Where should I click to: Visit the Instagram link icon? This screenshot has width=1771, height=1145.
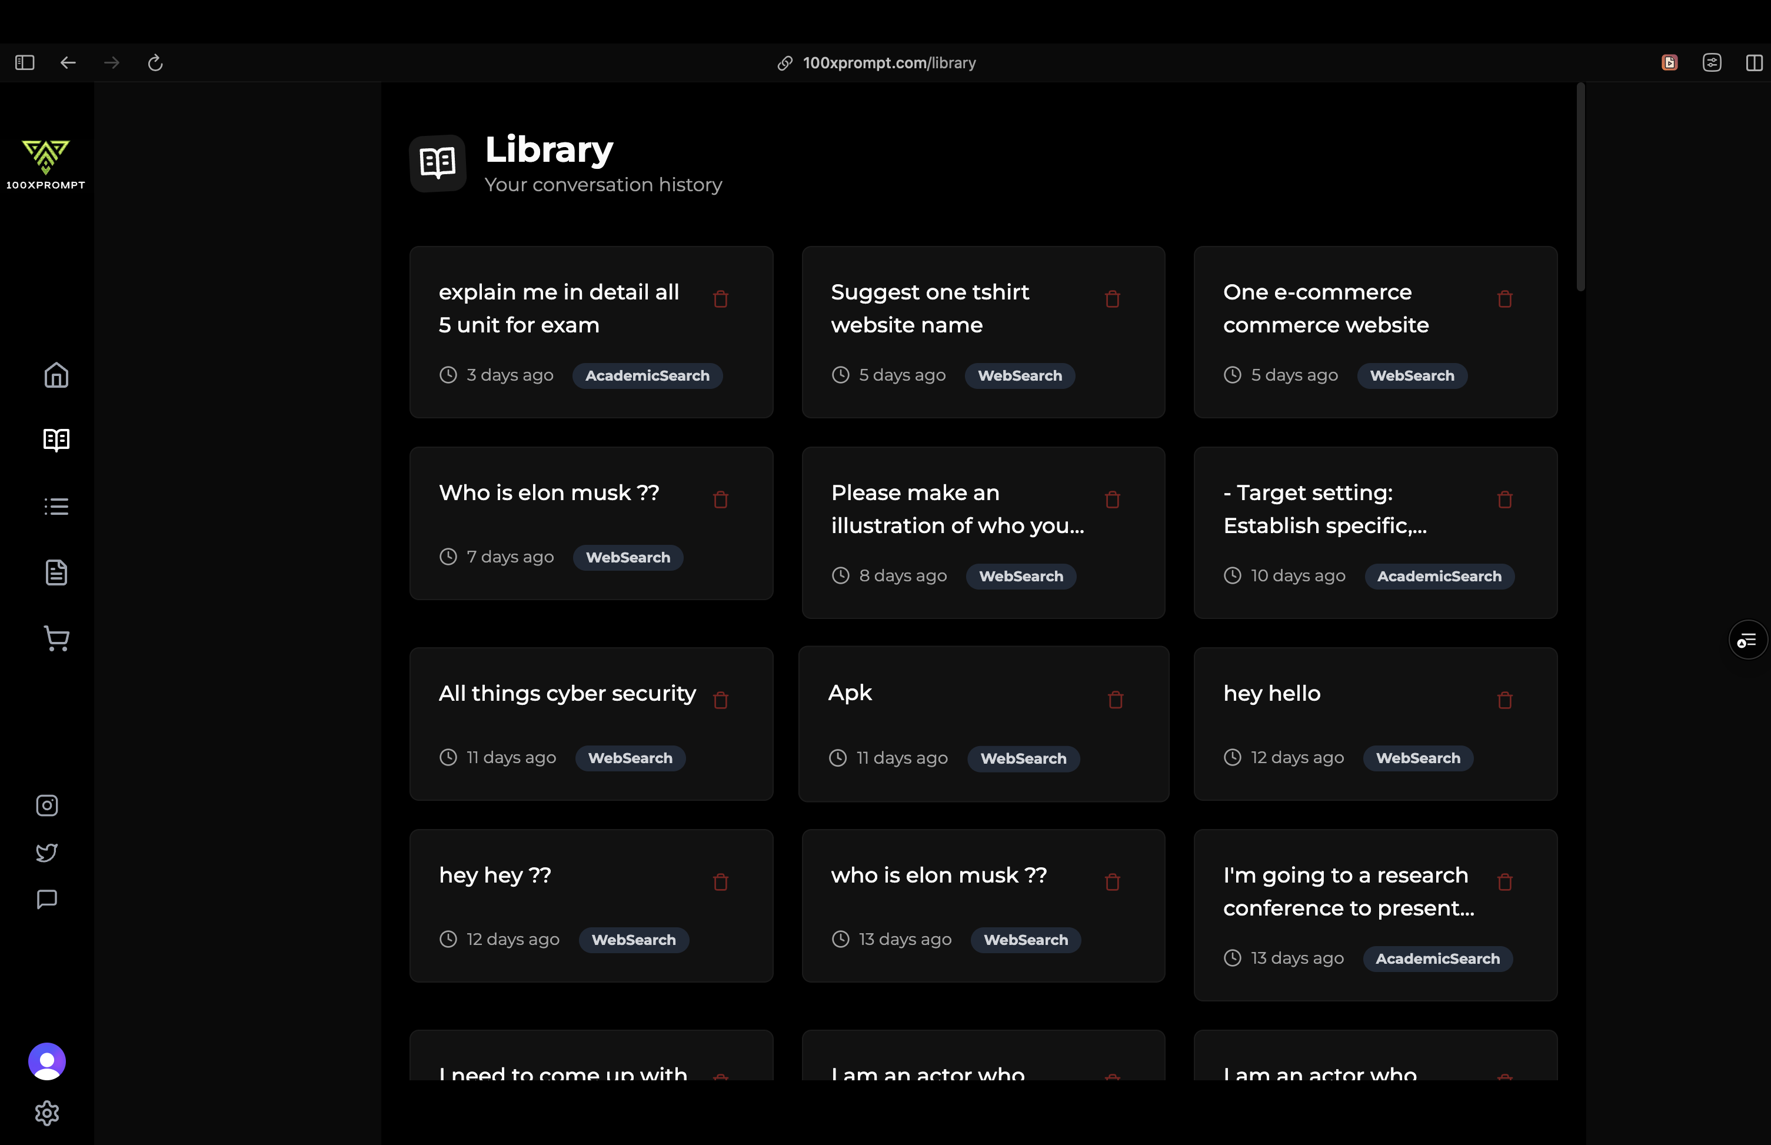click(47, 806)
